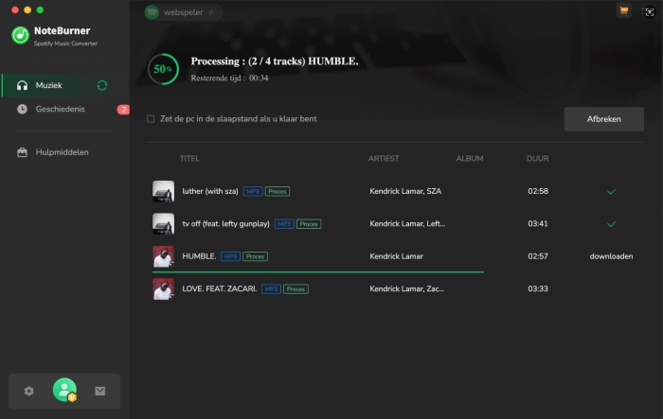The width and height of the screenshot is (663, 419).
Task: Click the checkmark for tv off row
Action: point(612,224)
